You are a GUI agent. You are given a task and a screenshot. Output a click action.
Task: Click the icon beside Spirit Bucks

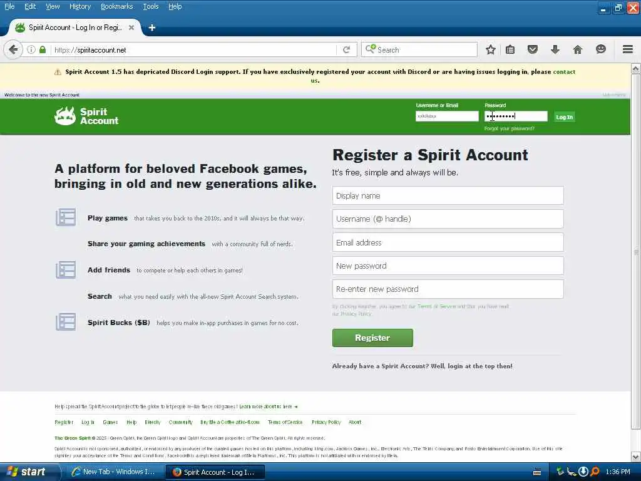coord(66,322)
